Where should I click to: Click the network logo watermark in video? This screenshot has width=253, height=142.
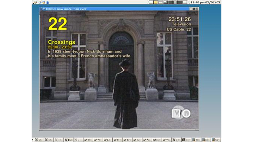coord(181,113)
